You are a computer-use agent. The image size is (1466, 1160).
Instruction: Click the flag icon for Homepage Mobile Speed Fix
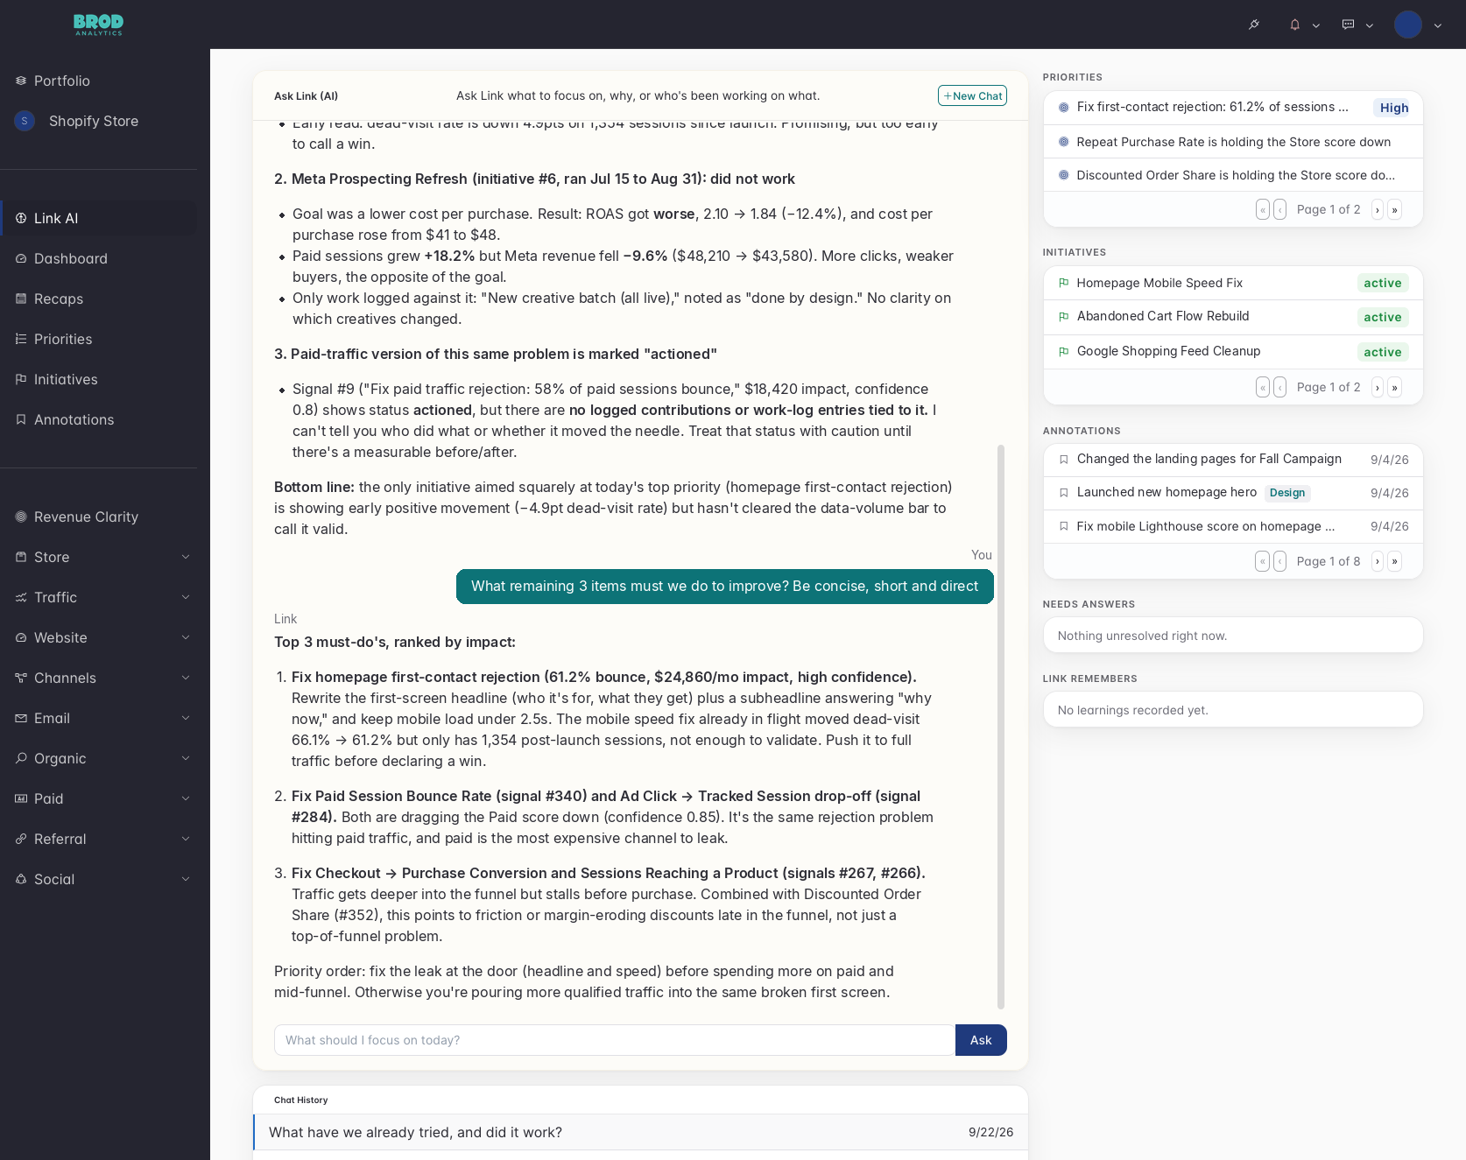pos(1064,283)
